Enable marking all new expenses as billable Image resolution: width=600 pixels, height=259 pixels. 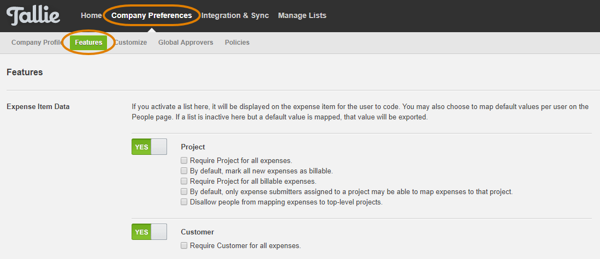(184, 171)
